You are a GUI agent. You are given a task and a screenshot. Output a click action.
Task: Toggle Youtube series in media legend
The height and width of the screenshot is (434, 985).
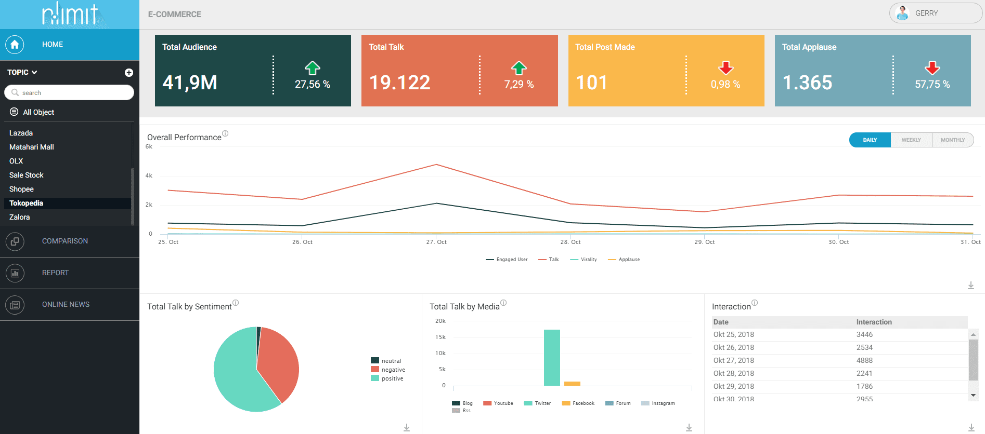pyautogui.click(x=498, y=403)
